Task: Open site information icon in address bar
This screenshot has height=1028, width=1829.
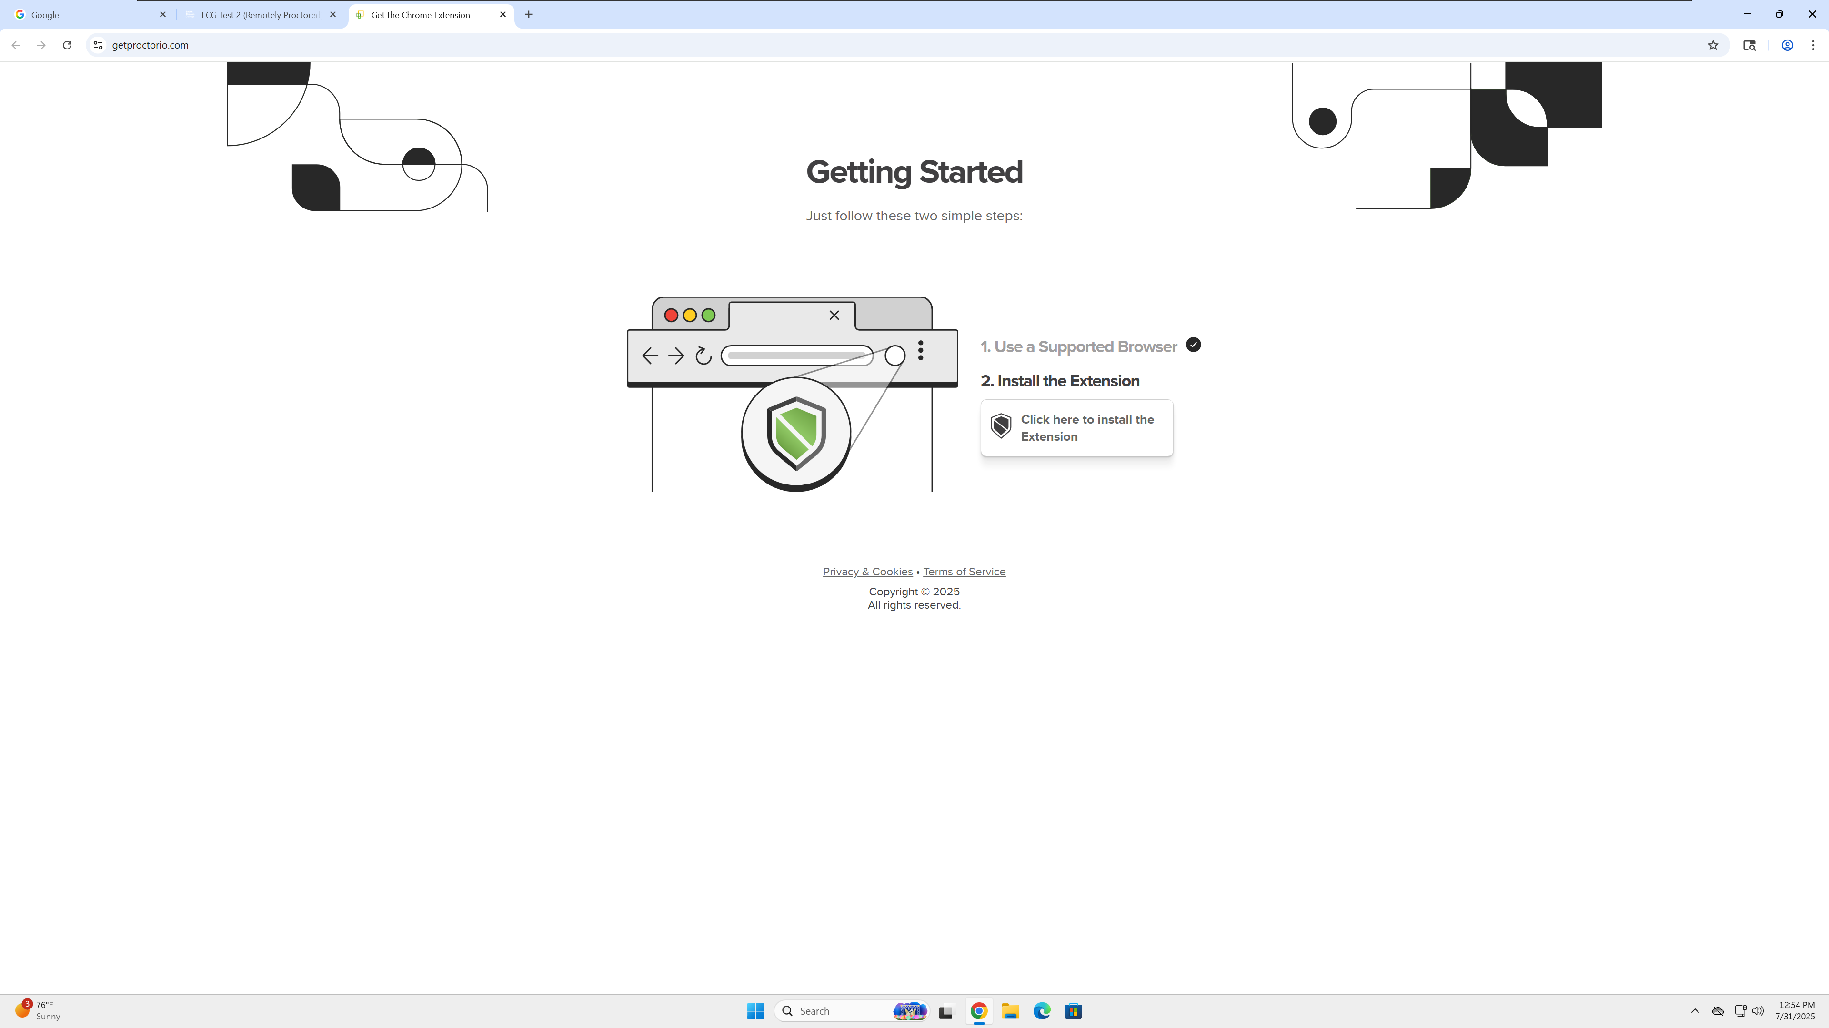Action: pos(98,45)
